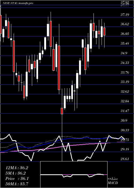Select the 34.9 price axis label

click(124, 53)
